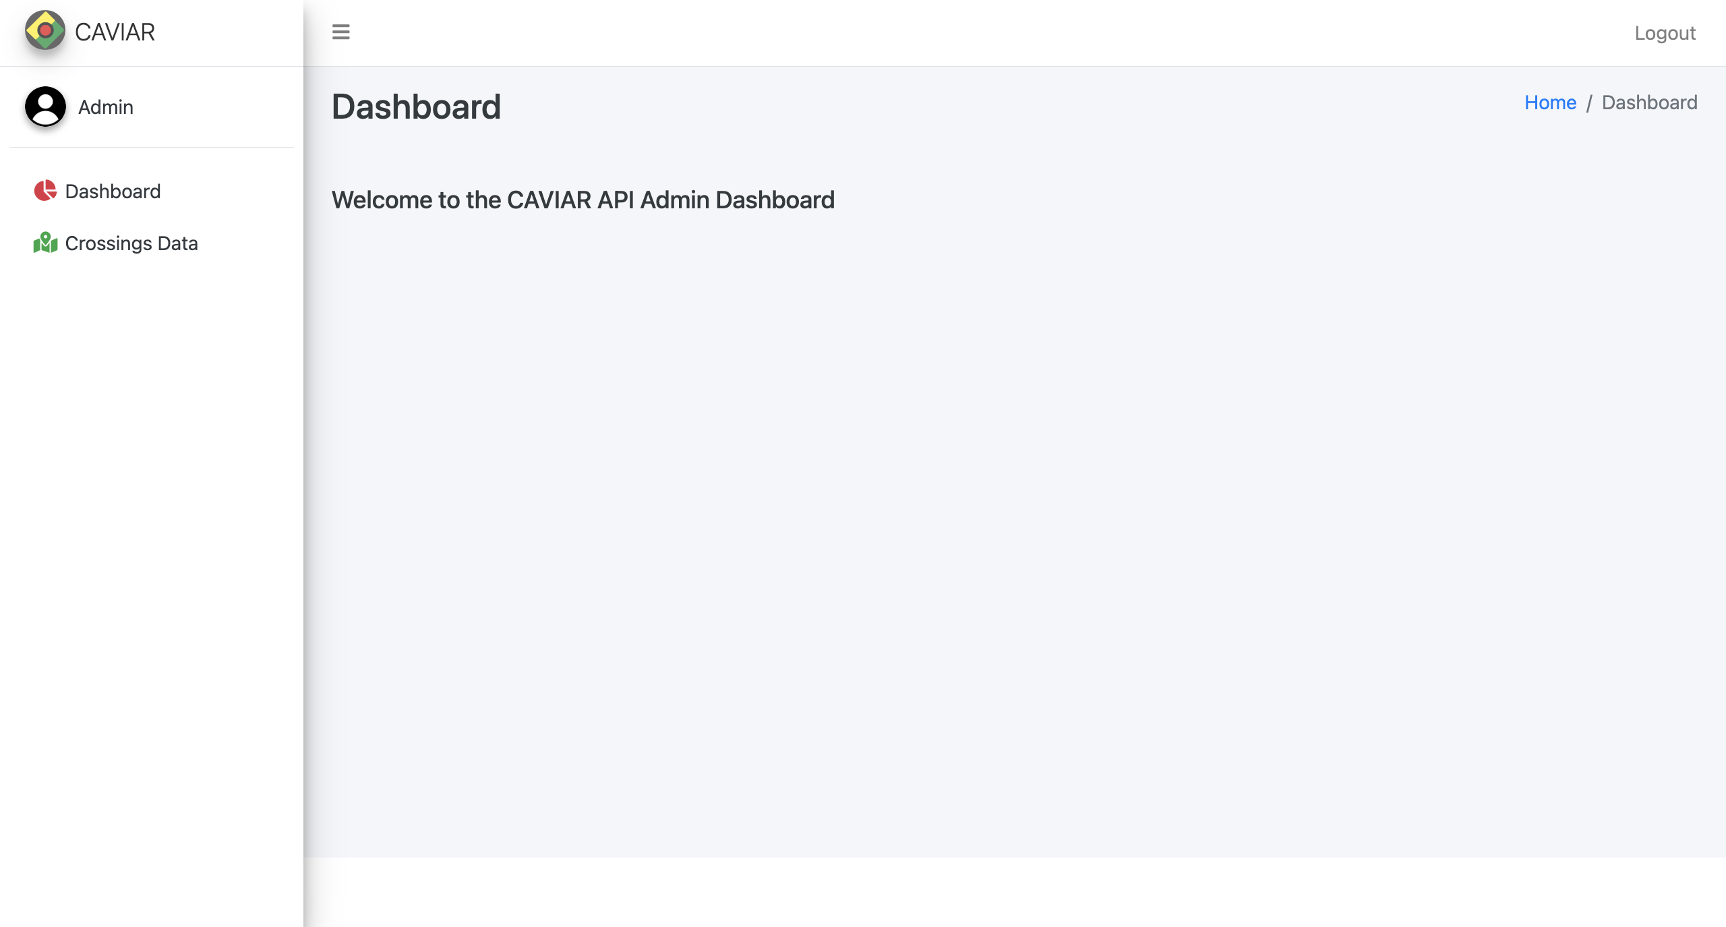This screenshot has height=927, width=1726.
Task: Click the breadcrumb slash separator
Action: pyautogui.click(x=1588, y=103)
